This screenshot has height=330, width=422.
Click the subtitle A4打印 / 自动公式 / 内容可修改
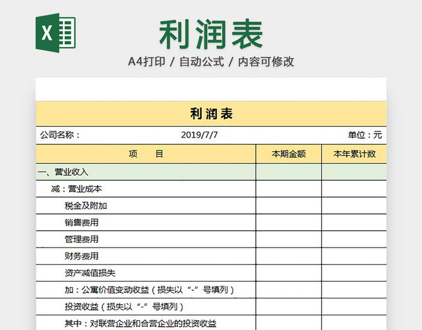point(211,61)
